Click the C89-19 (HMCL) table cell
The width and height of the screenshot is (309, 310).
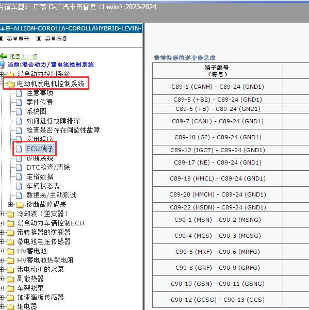(218, 178)
